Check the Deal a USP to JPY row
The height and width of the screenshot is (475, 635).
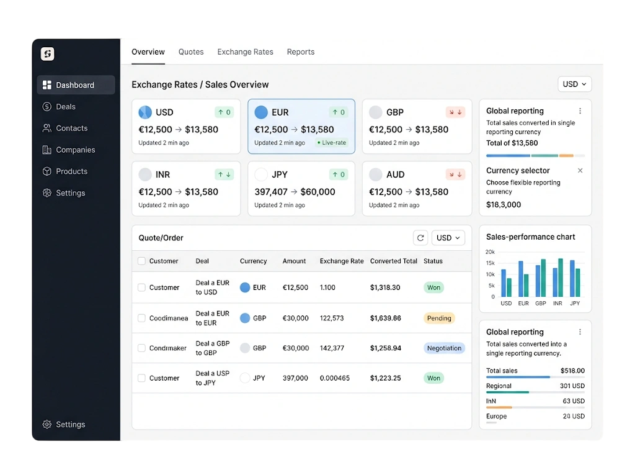141,378
